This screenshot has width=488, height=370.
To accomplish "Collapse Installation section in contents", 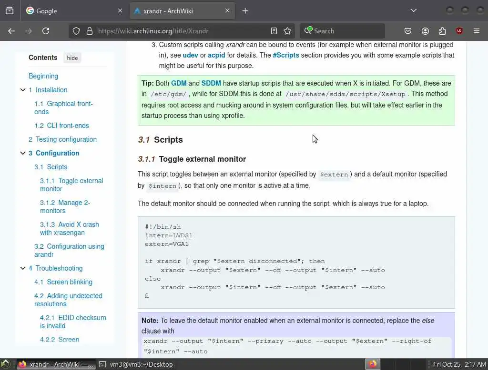I will tap(23, 90).
